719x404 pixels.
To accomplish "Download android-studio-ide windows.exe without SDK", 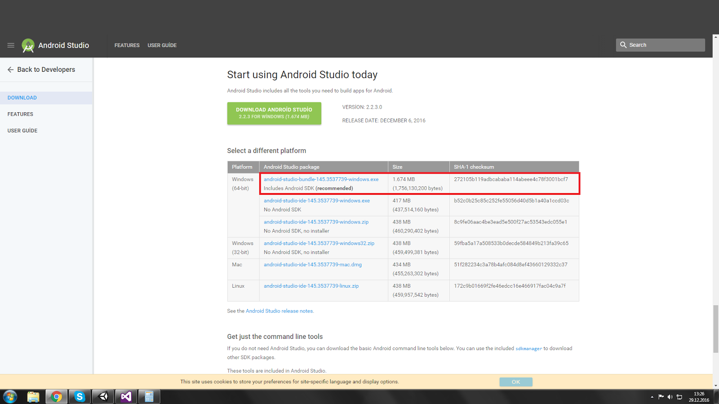I will 317,201.
